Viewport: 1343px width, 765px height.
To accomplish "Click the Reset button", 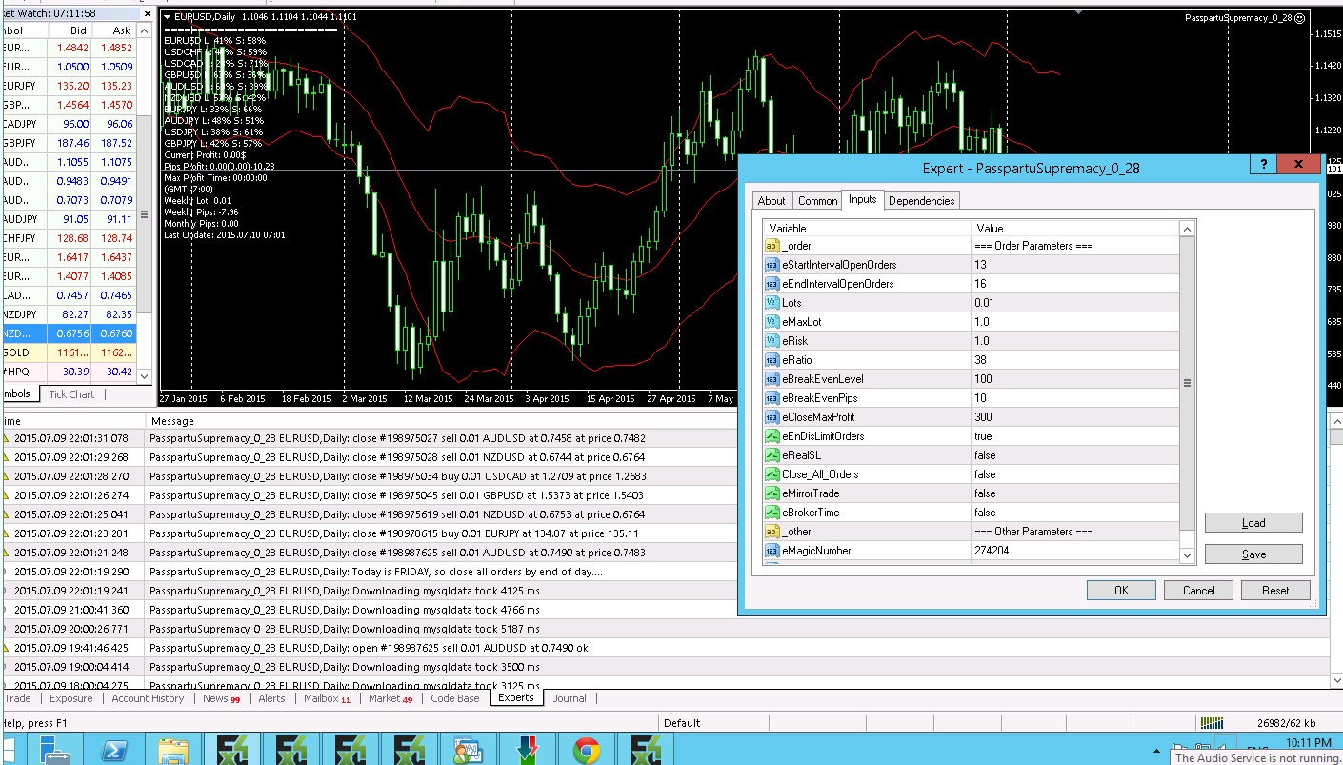I will click(x=1275, y=590).
